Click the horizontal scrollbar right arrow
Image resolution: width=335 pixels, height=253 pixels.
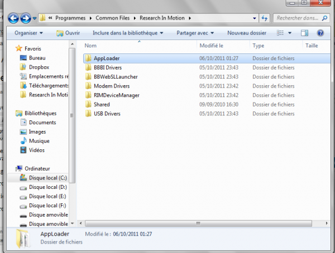(327, 223)
